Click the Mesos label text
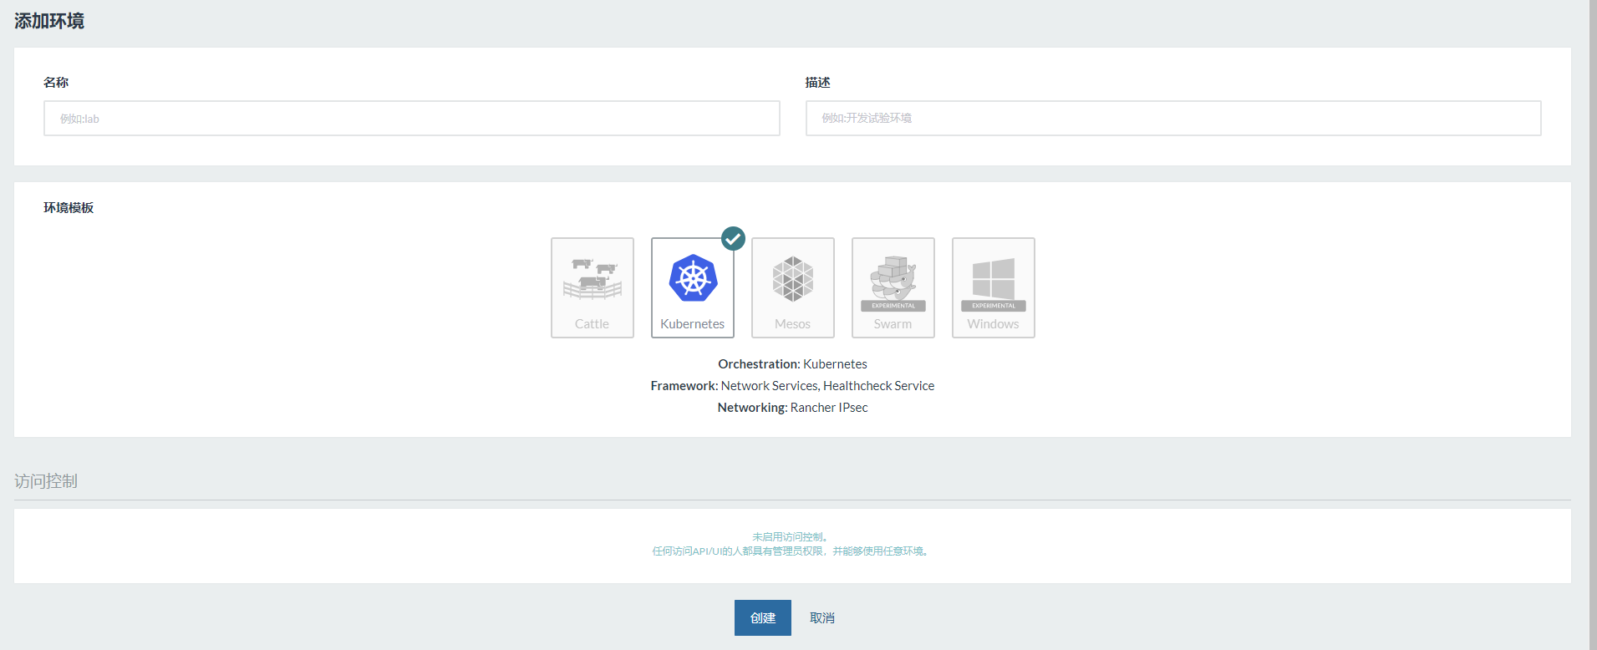The image size is (1597, 650). point(792,324)
